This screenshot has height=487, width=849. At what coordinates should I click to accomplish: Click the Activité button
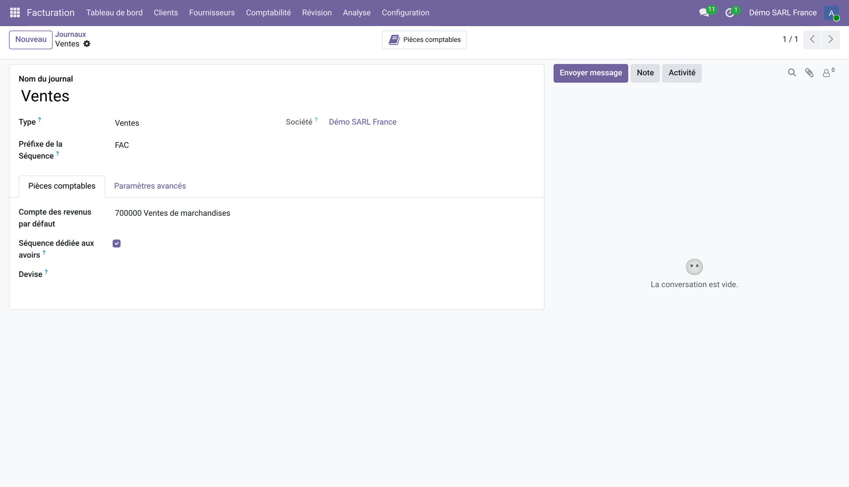682,73
